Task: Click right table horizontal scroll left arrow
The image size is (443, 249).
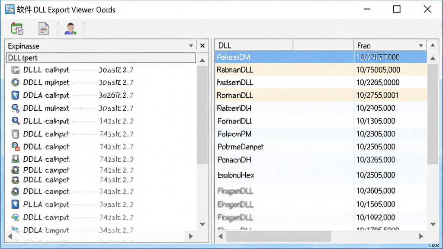Action: click(220, 236)
